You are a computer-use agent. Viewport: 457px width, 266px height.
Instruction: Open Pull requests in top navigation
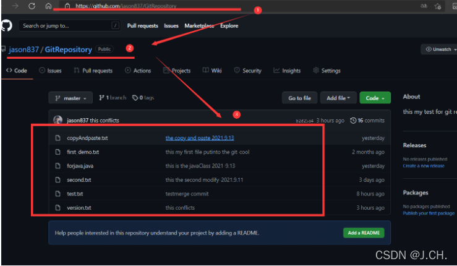[142, 25]
